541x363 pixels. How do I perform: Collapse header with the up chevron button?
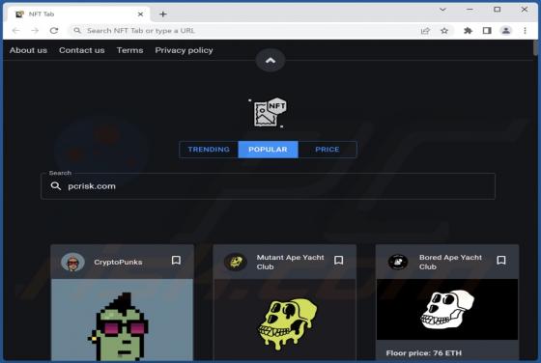[270, 60]
